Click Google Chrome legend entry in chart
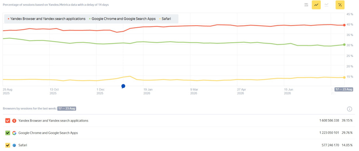This screenshot has height=151, width=359. click(x=122, y=19)
